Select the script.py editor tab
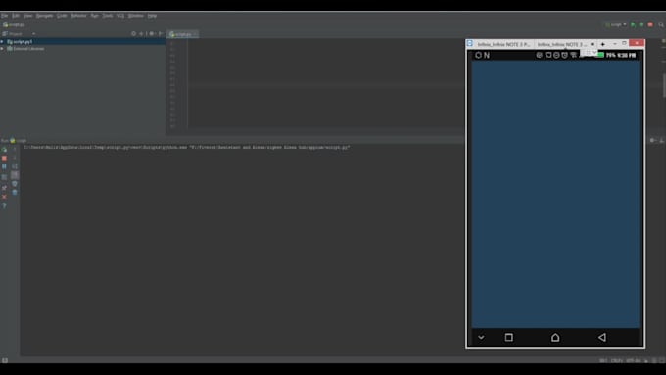Viewport: 666px width, 375px height. coord(182,34)
